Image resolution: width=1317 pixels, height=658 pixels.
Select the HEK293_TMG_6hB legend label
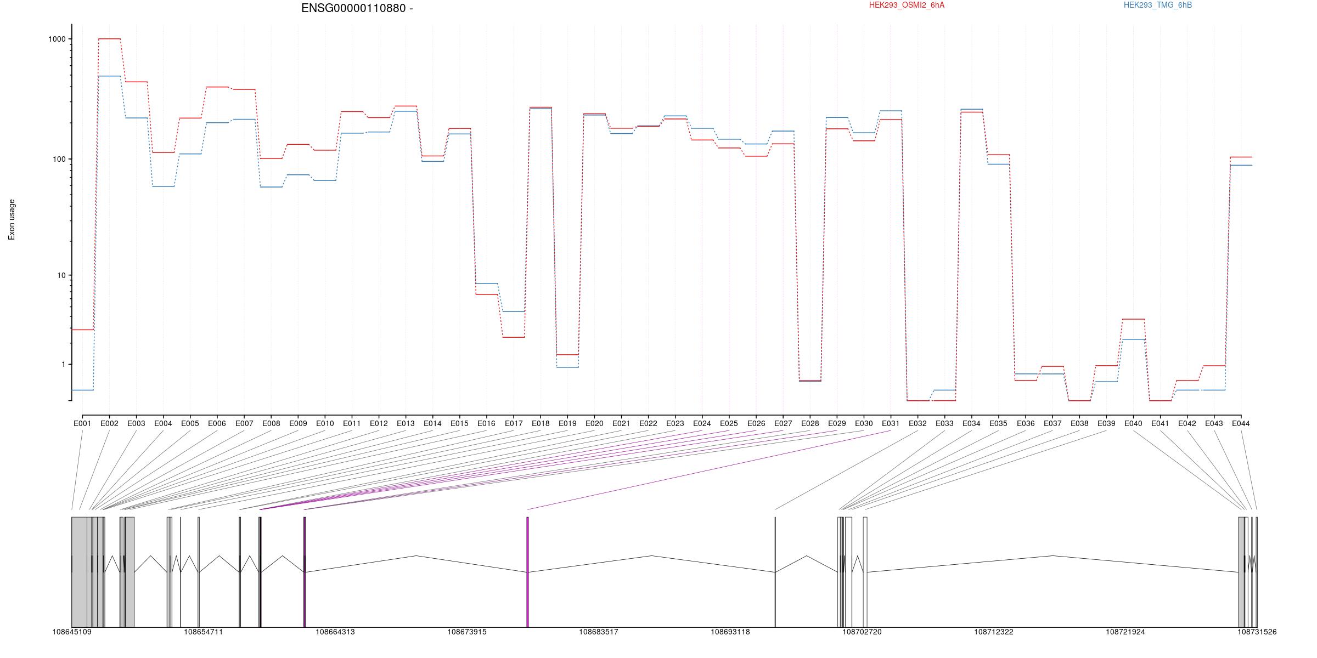(x=1158, y=5)
